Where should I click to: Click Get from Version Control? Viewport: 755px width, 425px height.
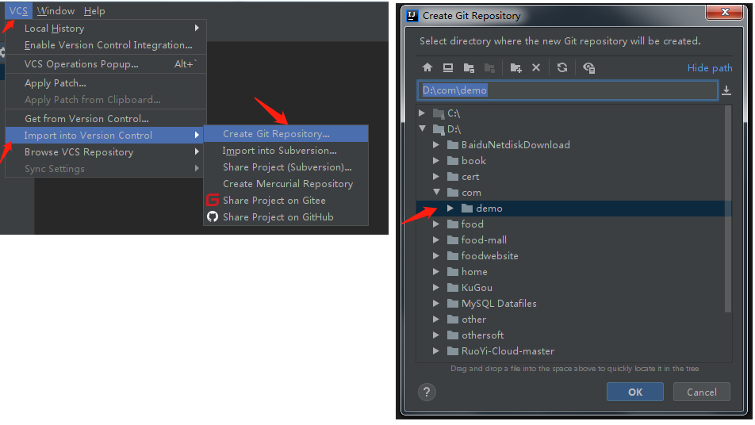tap(106, 118)
